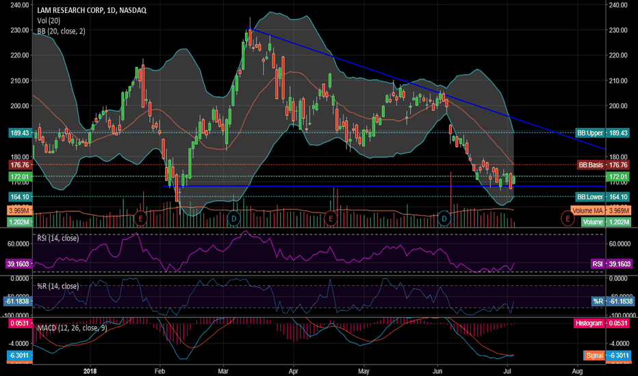Click the left-axis 3.969M volume tag

(18, 211)
